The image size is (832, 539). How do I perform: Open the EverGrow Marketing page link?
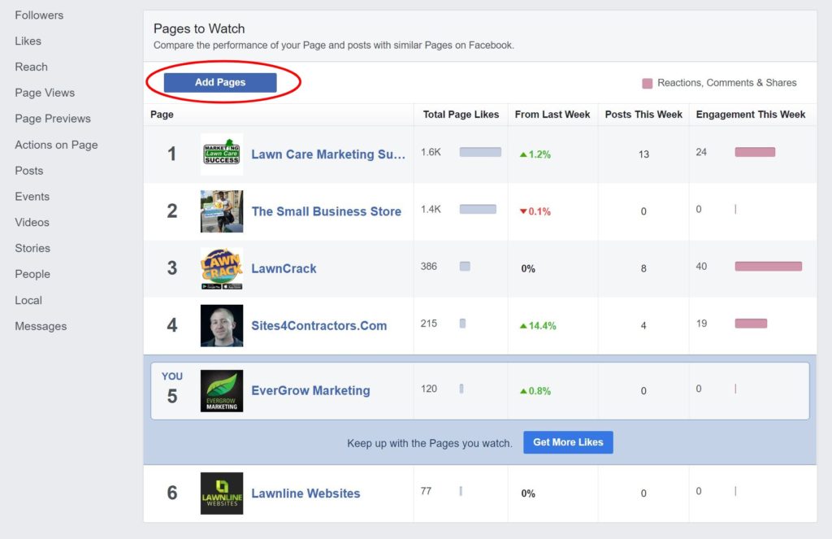click(x=311, y=391)
